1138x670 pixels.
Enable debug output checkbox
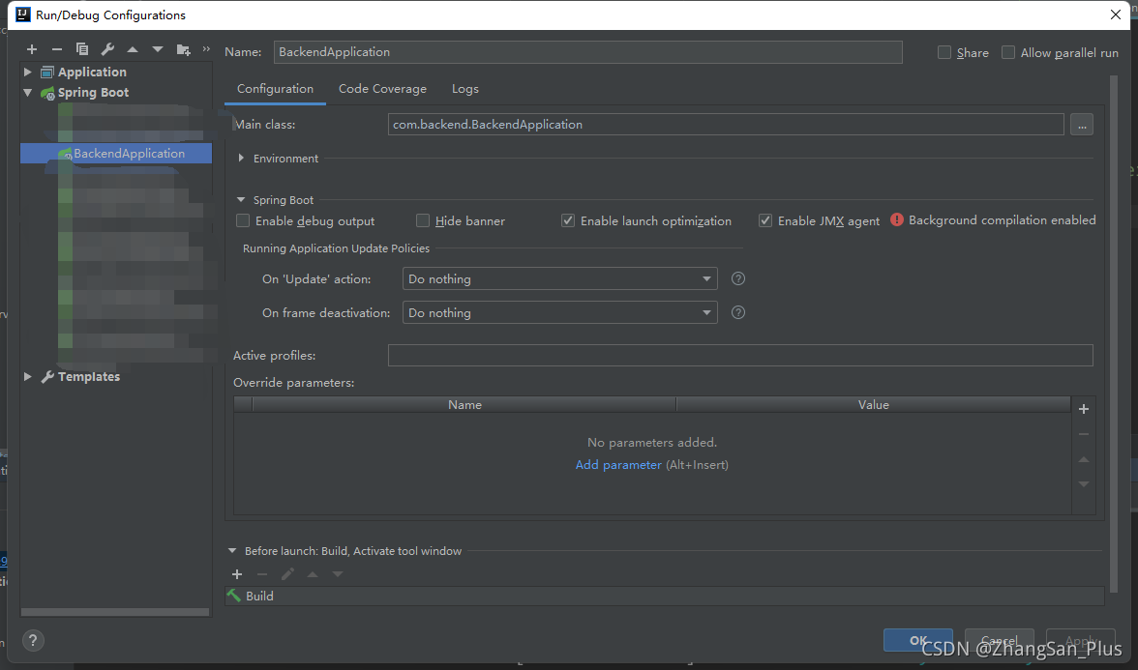243,220
